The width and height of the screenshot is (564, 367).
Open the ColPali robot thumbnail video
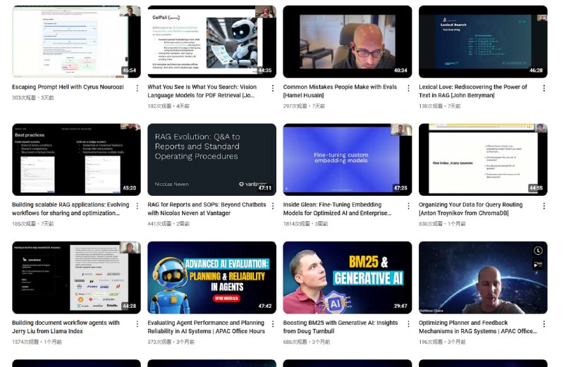[211, 42]
